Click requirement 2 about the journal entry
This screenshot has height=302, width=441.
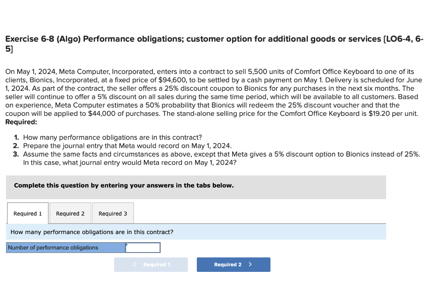pyautogui.click(x=127, y=146)
